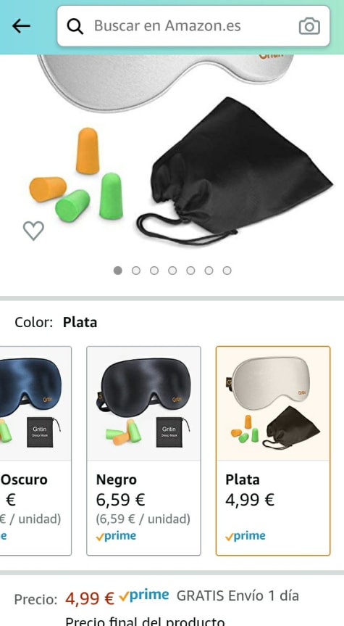Image resolution: width=344 pixels, height=626 pixels.
Task: Focus the Buscar en Amazon.es search field
Action: click(x=193, y=26)
